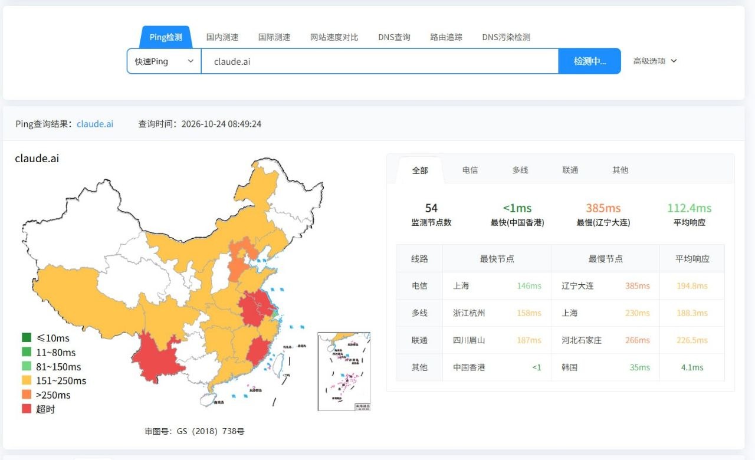Click the 河北石家庄 266ms cell
The height and width of the screenshot is (460, 755).
[x=606, y=340]
